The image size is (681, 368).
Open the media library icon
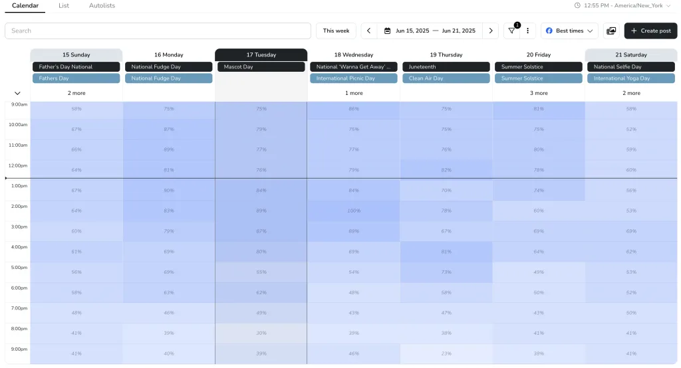coord(611,31)
